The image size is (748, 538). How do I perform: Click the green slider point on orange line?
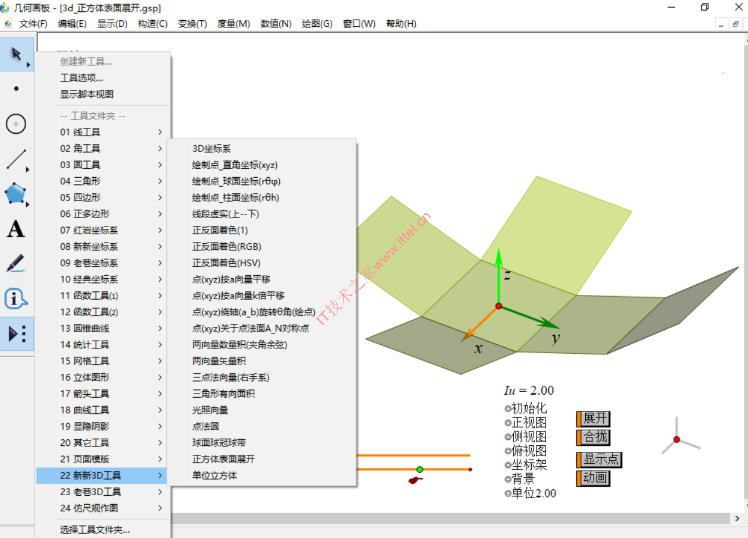click(419, 470)
